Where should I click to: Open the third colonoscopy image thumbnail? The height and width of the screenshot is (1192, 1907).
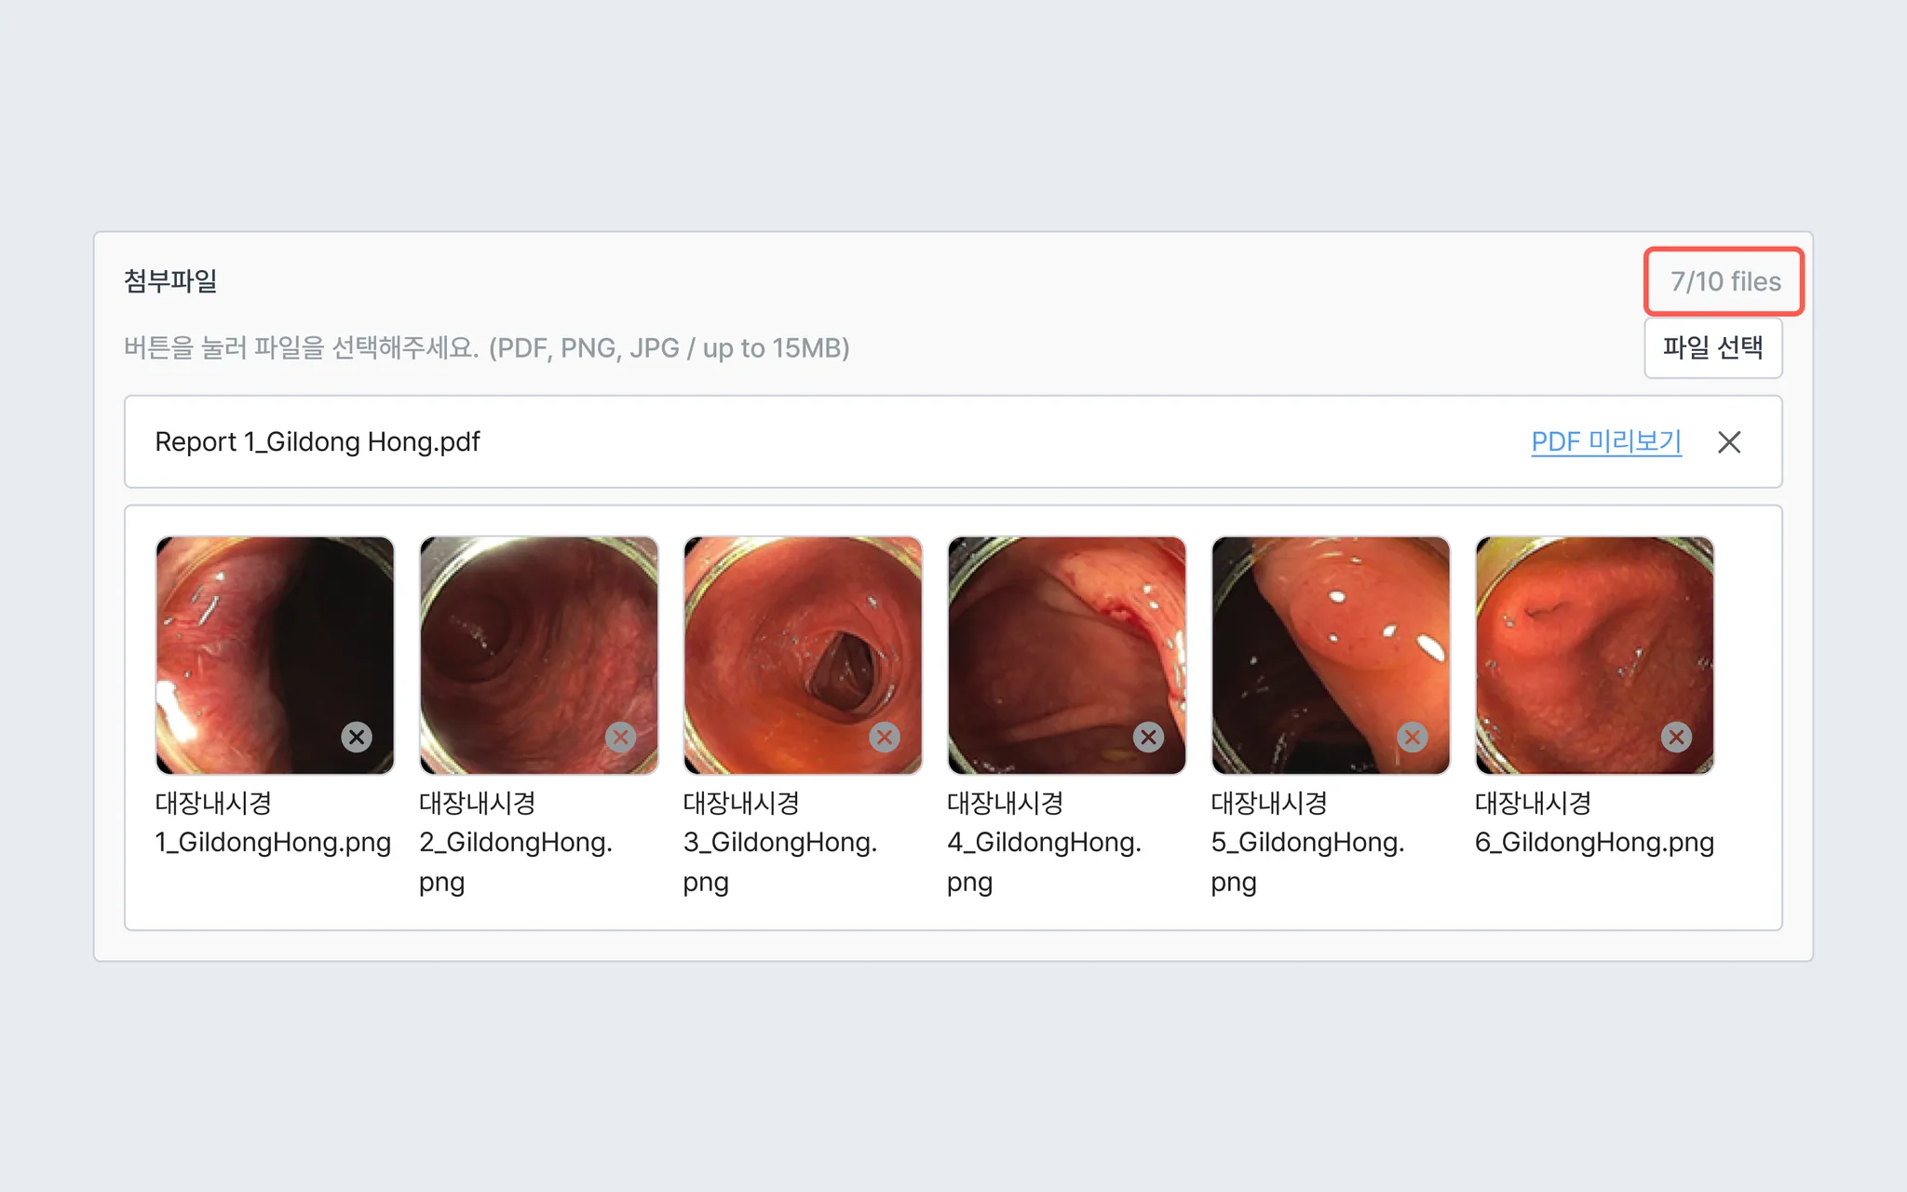(x=791, y=643)
